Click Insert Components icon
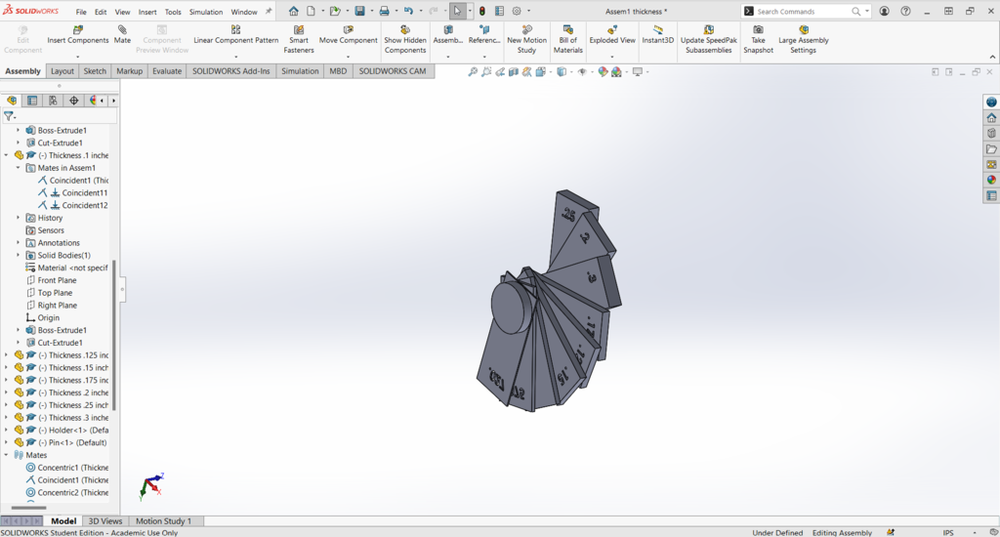Screen dimensions: 1000x537 click(78, 29)
